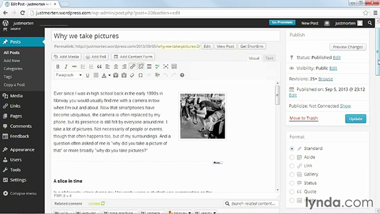Select the Link post format

(292, 166)
